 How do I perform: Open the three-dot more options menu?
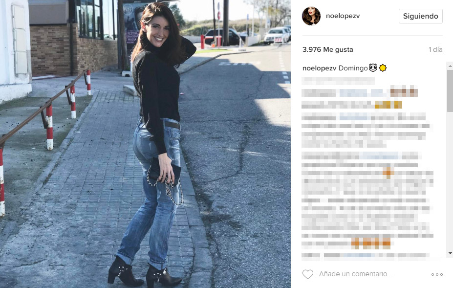pos(437,274)
